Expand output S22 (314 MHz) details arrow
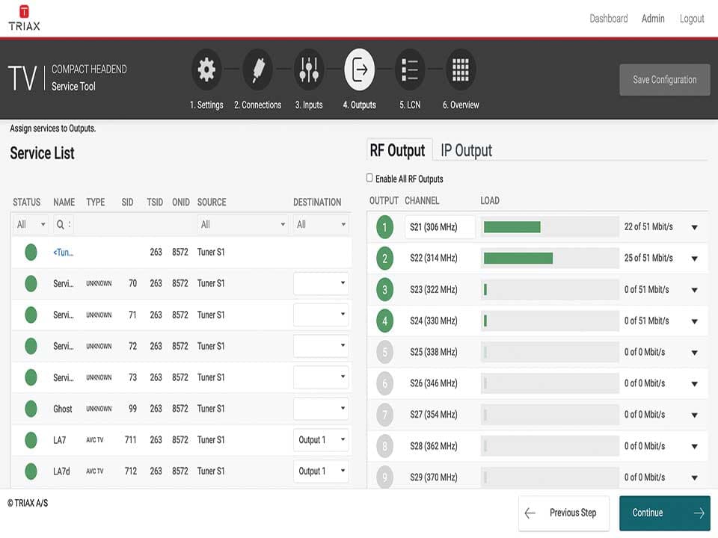 (694, 259)
